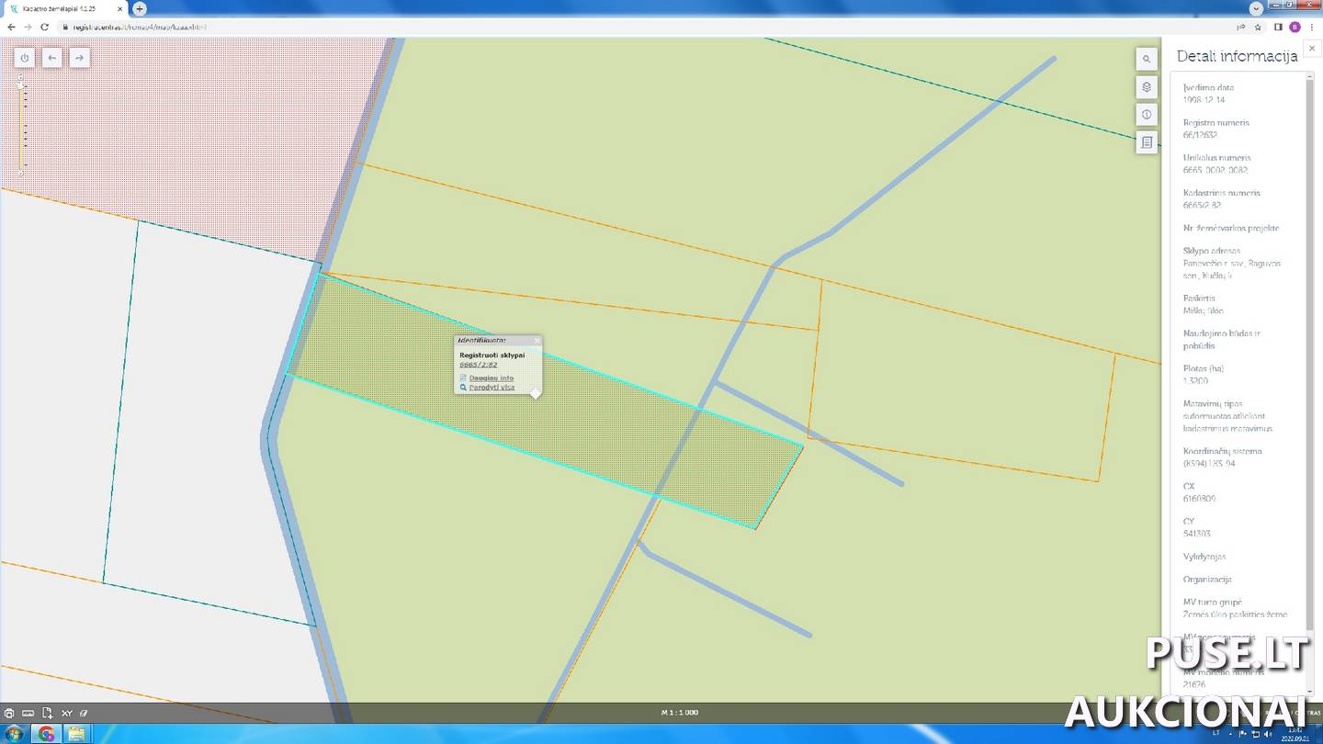The image size is (1323, 744).
Task: Click the LT language indicator
Action: tap(1216, 733)
